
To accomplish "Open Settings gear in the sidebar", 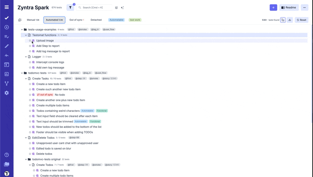I will coord(7,93).
